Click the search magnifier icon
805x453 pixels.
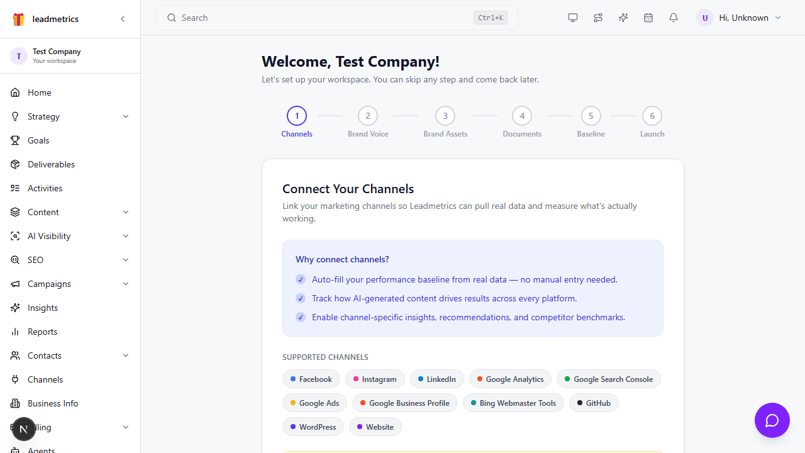pyautogui.click(x=172, y=18)
